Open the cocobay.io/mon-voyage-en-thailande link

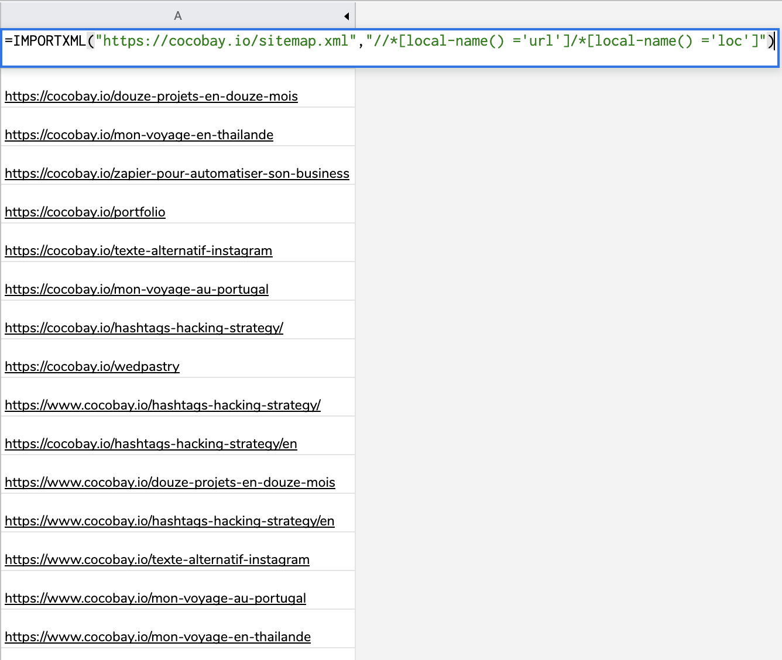click(x=139, y=135)
